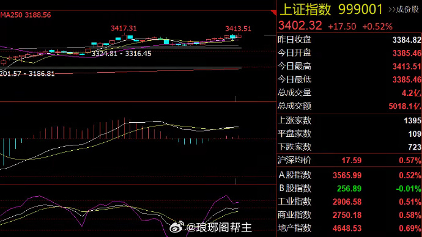Click the chart label 3413.51 above candles

pyautogui.click(x=238, y=29)
